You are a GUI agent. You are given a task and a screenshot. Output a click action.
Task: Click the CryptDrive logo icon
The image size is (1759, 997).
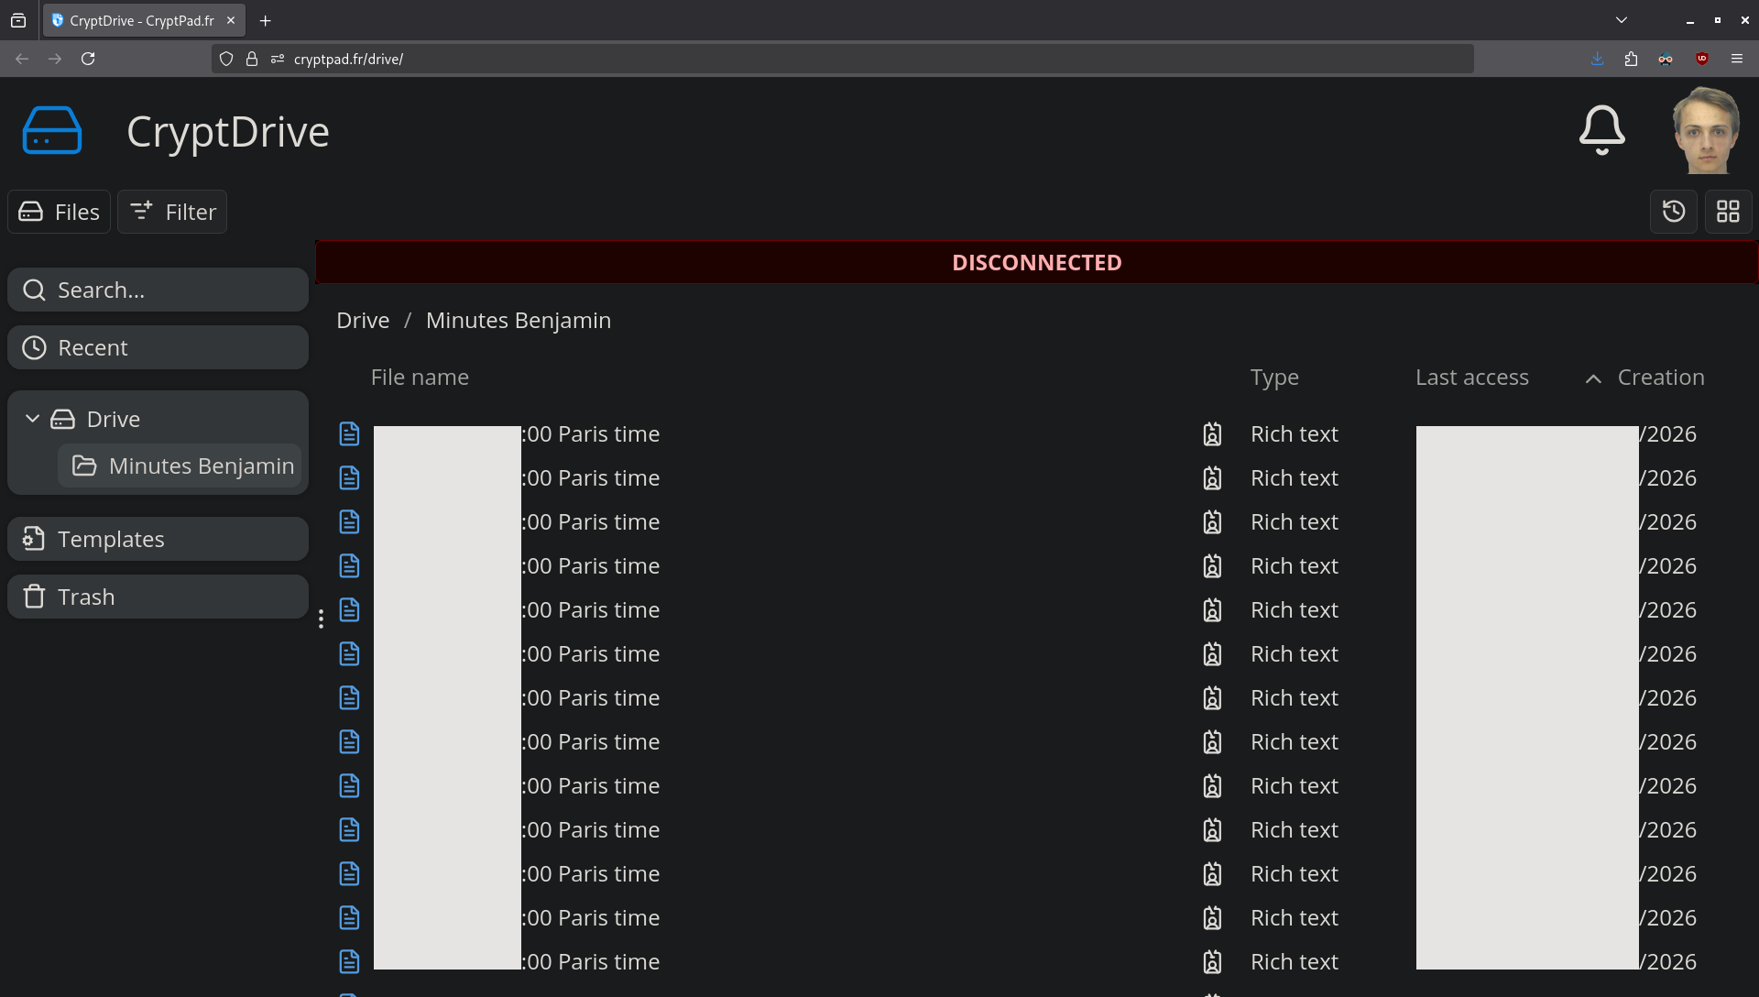pyautogui.click(x=52, y=130)
